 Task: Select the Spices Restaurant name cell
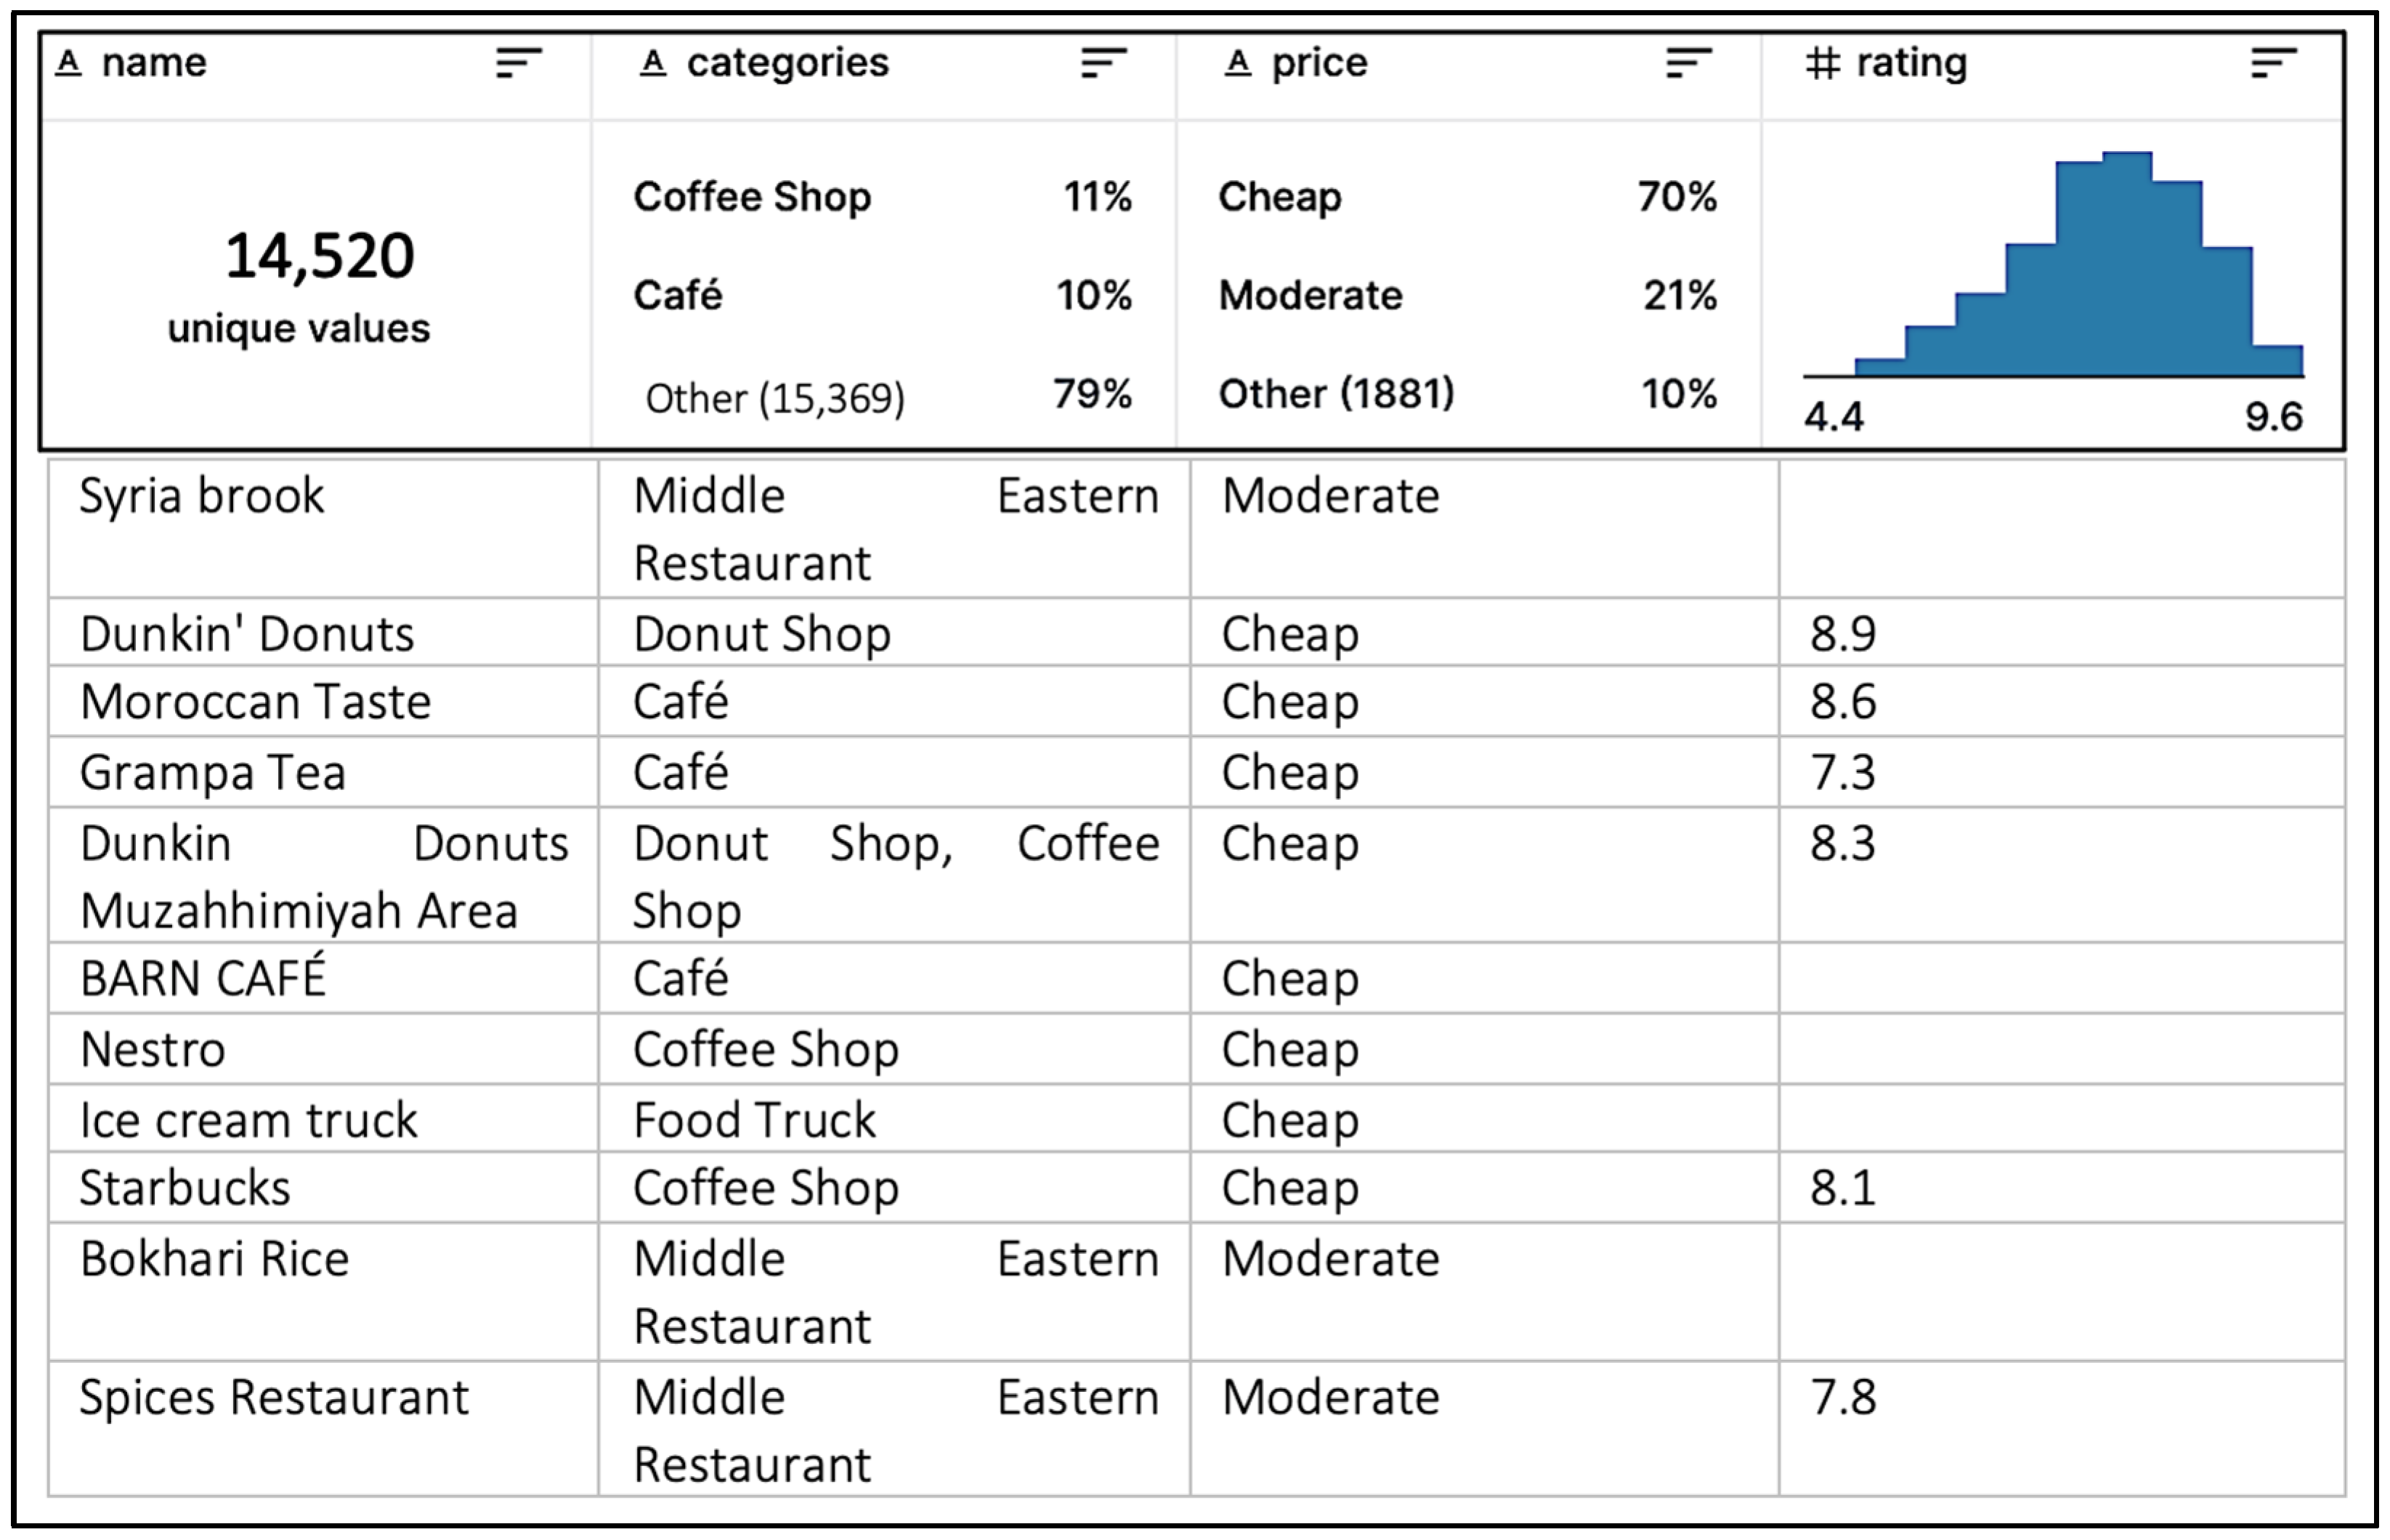(x=274, y=1397)
